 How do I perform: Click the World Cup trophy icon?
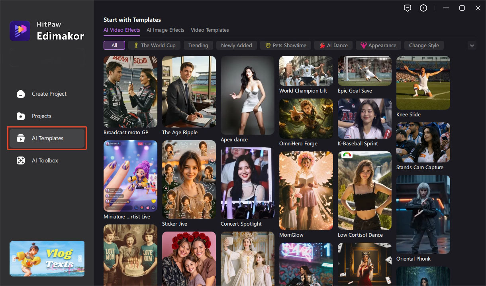[x=136, y=45]
